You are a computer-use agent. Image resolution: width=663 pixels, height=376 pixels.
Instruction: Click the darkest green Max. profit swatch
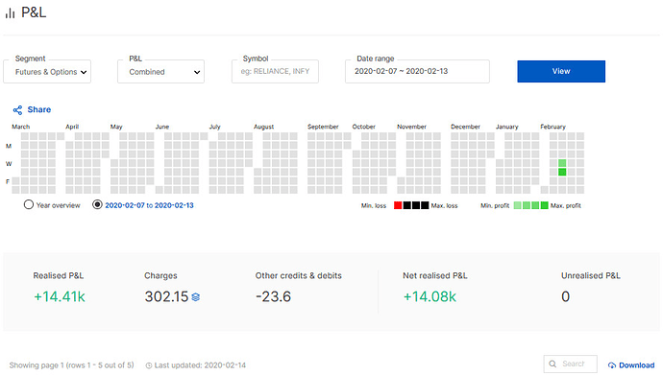[x=545, y=205]
